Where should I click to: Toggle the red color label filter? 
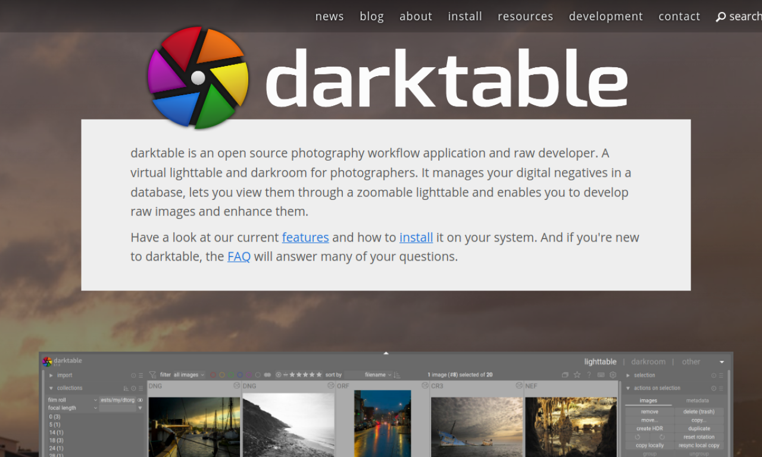[x=213, y=374]
